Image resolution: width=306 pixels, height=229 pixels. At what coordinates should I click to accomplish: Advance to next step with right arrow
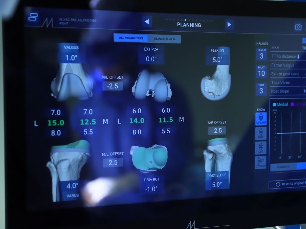tap(229, 24)
